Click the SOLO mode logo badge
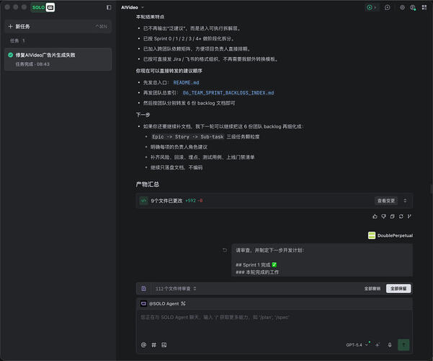The width and height of the screenshot is (433, 361). 43,7
